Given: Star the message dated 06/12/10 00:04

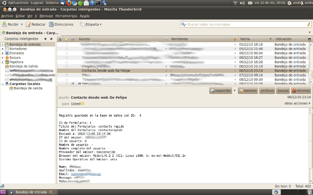Looking at the screenshot, I should tap(67, 53).
